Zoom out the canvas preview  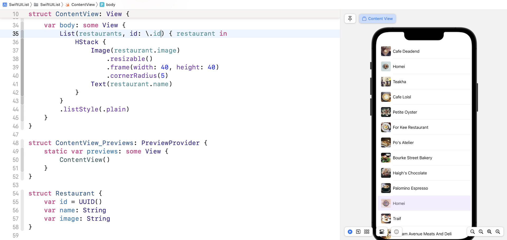click(x=473, y=232)
